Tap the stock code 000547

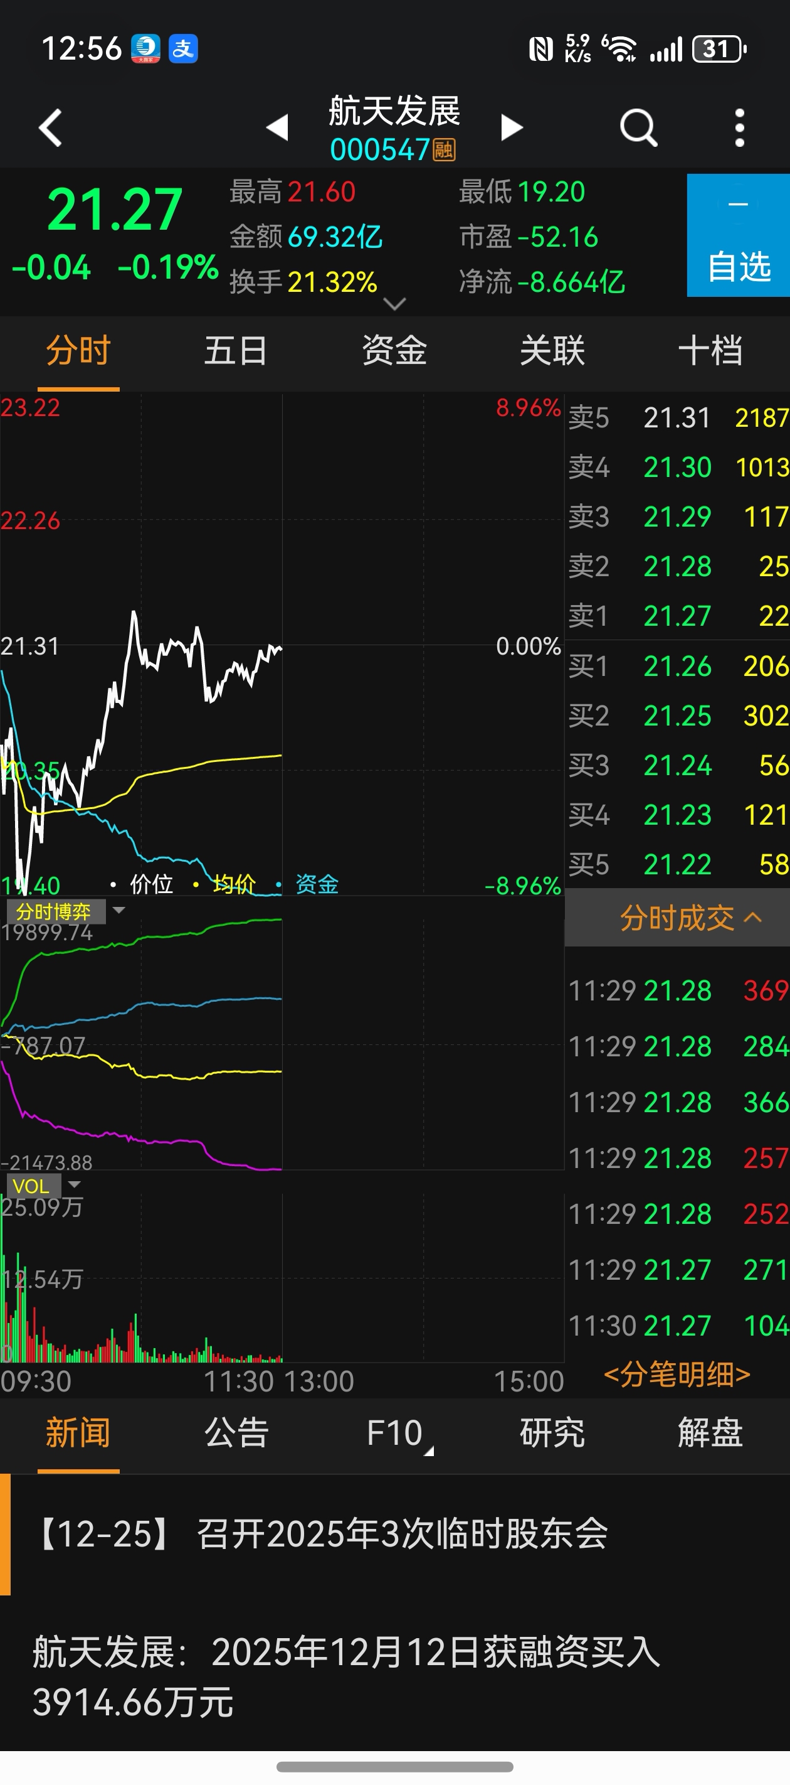(380, 149)
